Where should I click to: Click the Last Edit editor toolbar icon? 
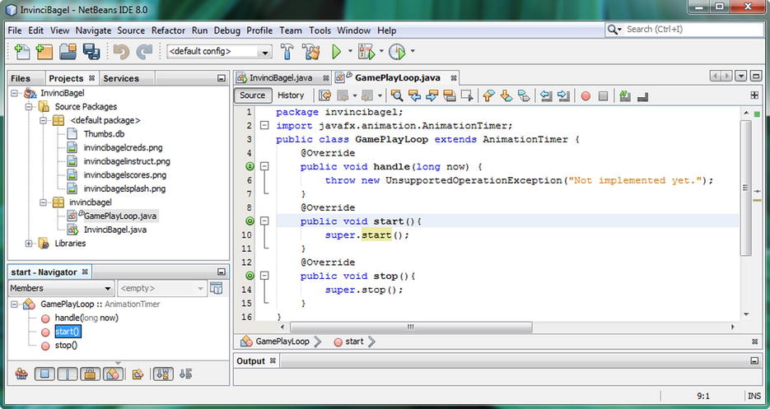(324, 95)
